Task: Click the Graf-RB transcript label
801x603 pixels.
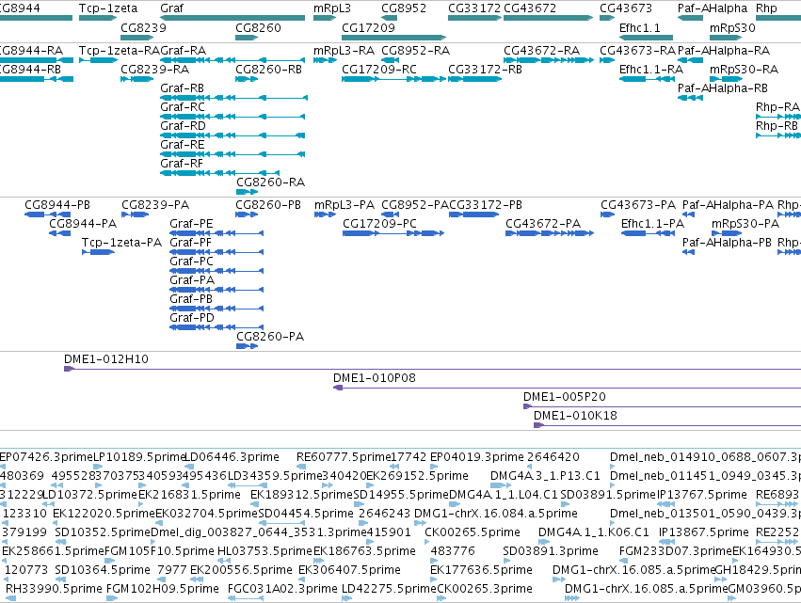Action: (182, 87)
